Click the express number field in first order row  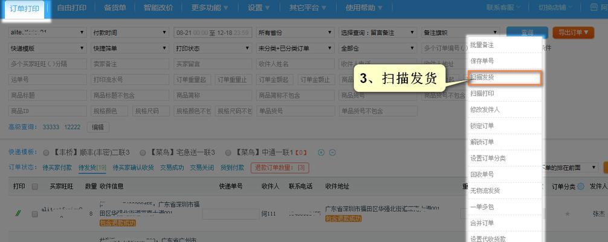[x=230, y=214]
